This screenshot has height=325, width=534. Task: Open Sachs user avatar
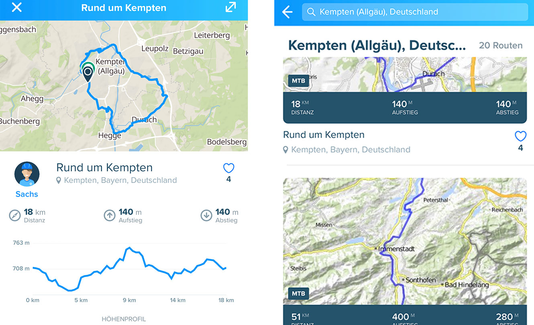[27, 174]
